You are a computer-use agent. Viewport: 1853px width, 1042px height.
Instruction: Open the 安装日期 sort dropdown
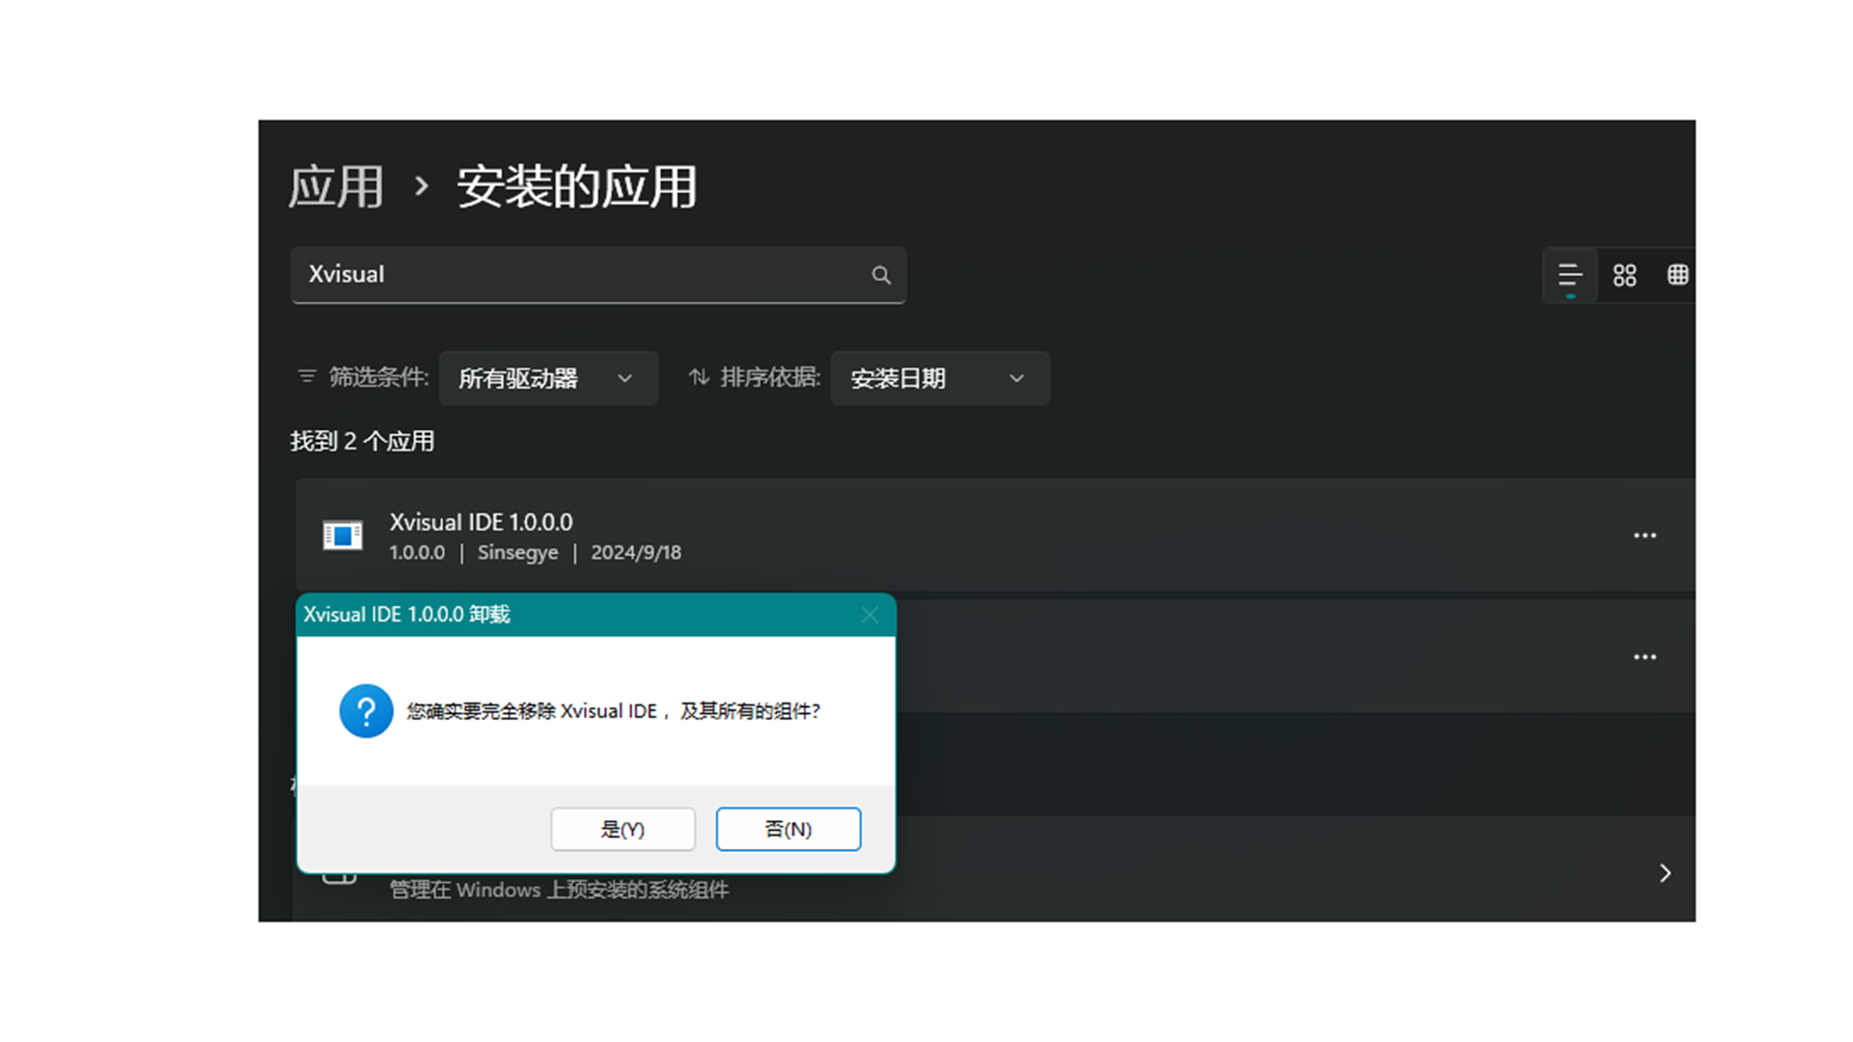tap(940, 378)
